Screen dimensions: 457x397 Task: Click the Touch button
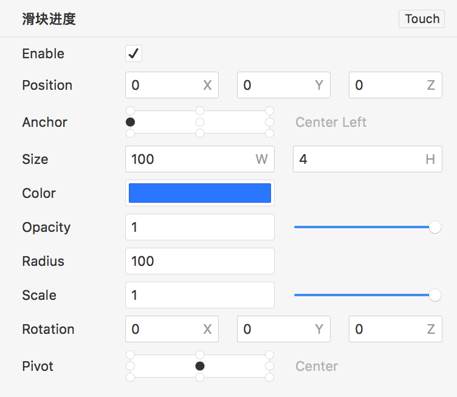(x=422, y=19)
